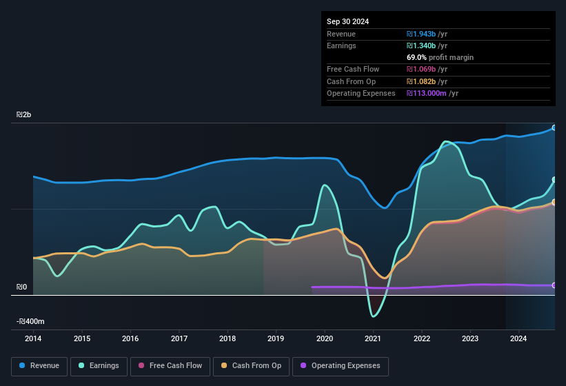Click the Operating Expenses endpoint marker
This screenshot has width=566, height=386.
[x=554, y=285]
